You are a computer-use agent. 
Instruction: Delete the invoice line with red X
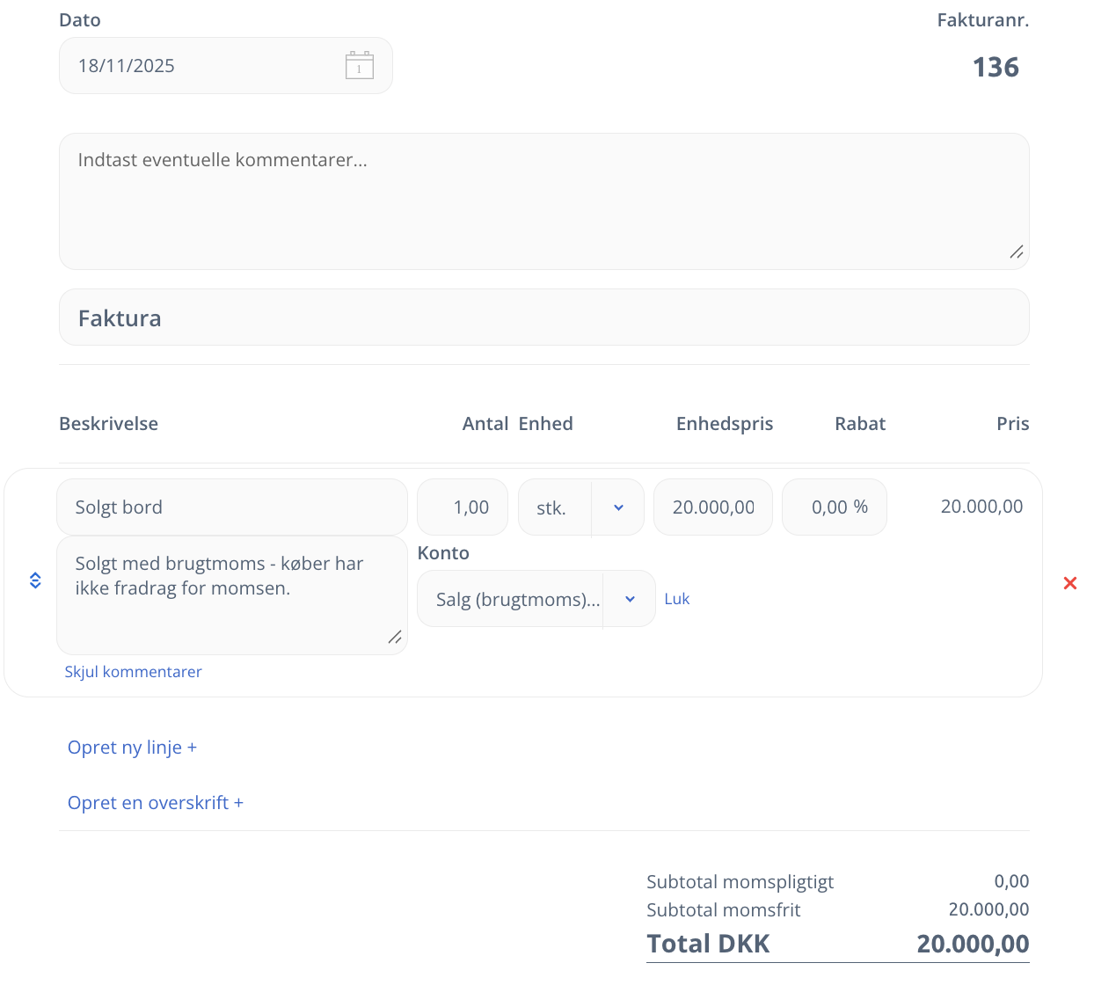[x=1069, y=583]
